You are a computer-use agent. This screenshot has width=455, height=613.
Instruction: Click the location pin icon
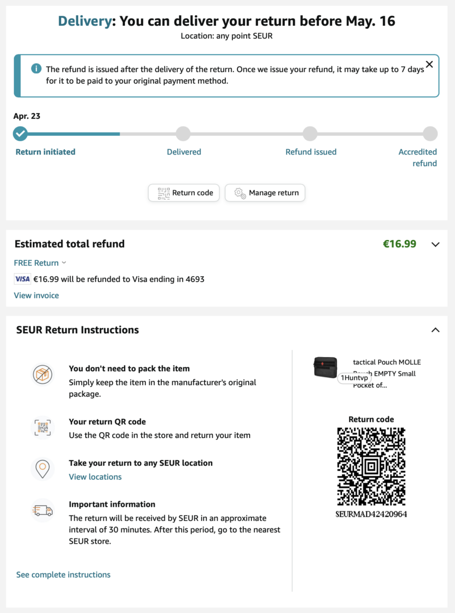(42, 469)
